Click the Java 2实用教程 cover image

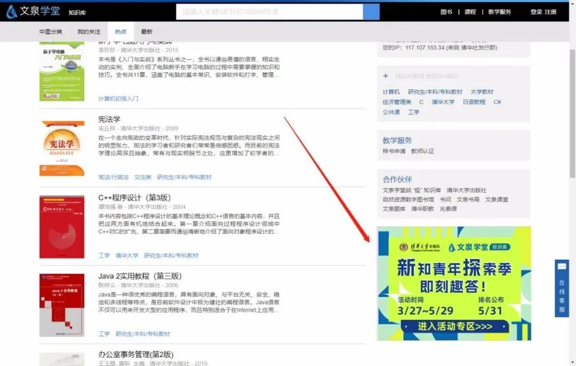[x=62, y=305]
